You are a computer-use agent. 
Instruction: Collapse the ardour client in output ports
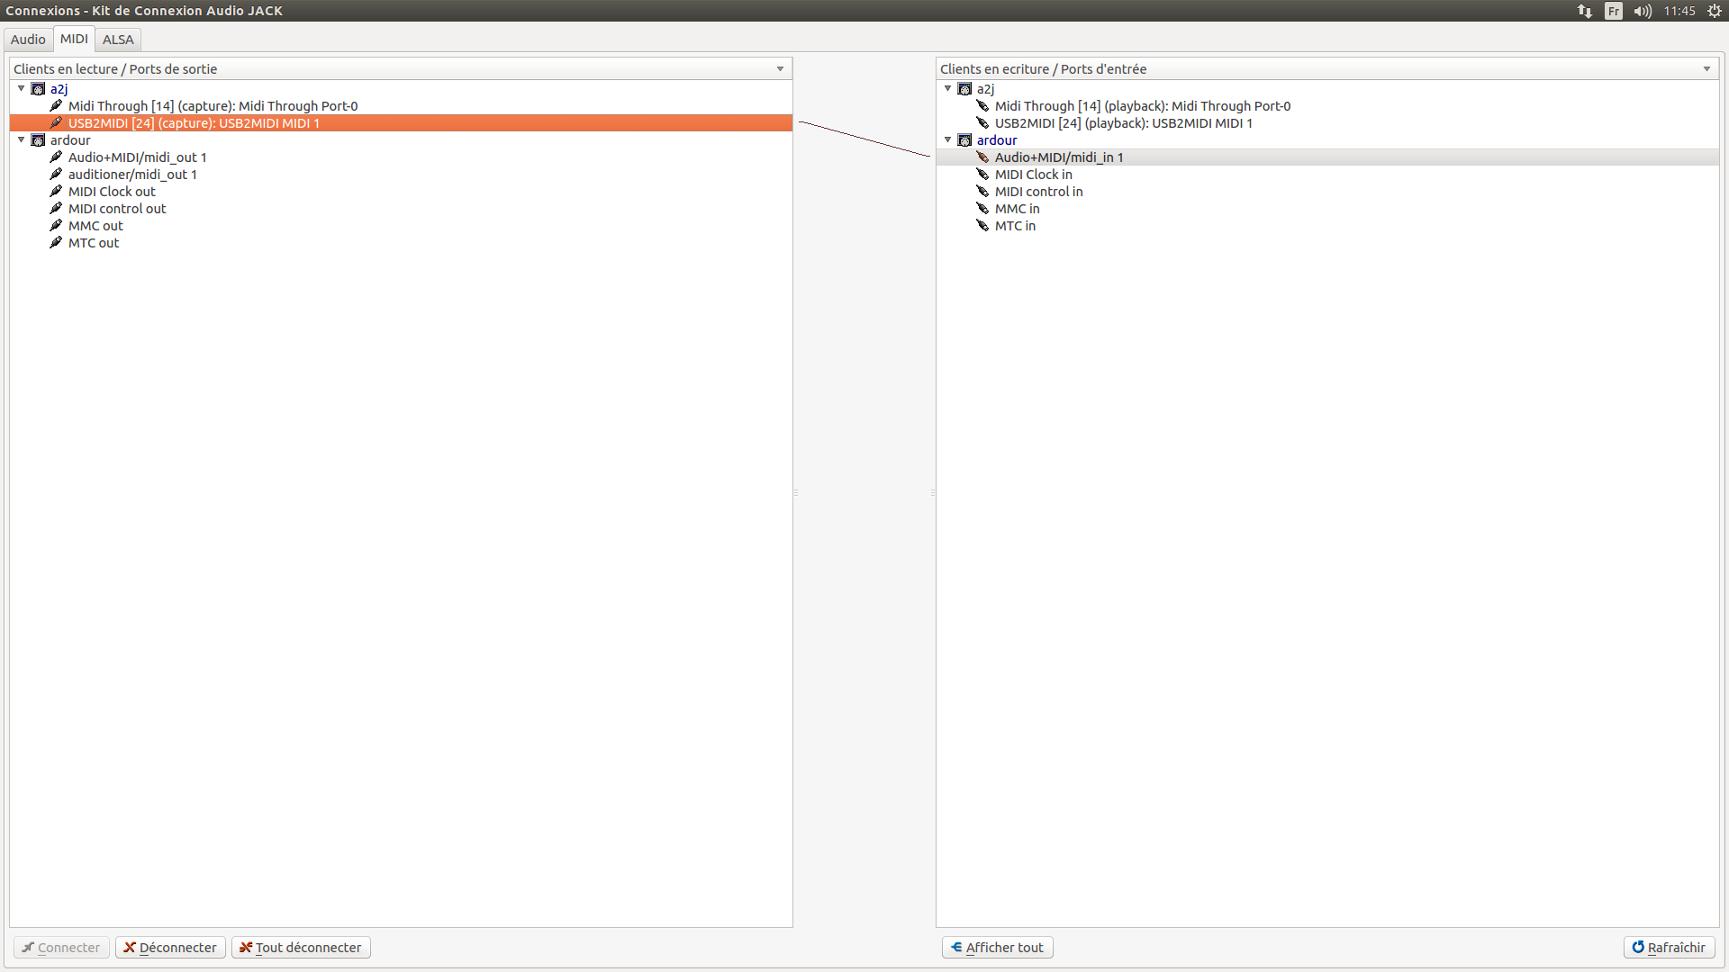[22, 139]
